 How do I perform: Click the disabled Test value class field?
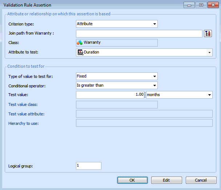tap(117, 104)
